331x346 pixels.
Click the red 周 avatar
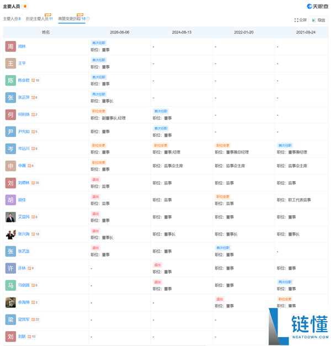10,46
